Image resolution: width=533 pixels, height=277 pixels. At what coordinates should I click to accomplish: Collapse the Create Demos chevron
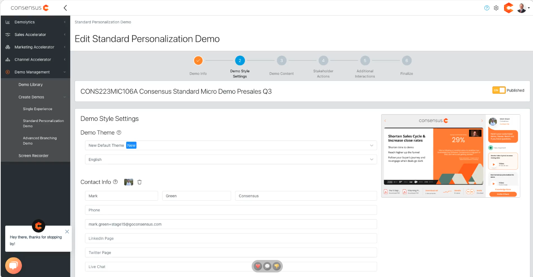click(65, 97)
